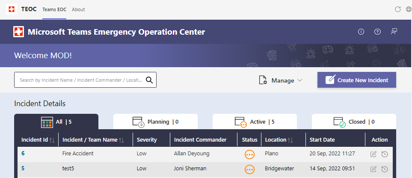
Task: Switch to the Teams EOC tab
Action: pyautogui.click(x=54, y=9)
